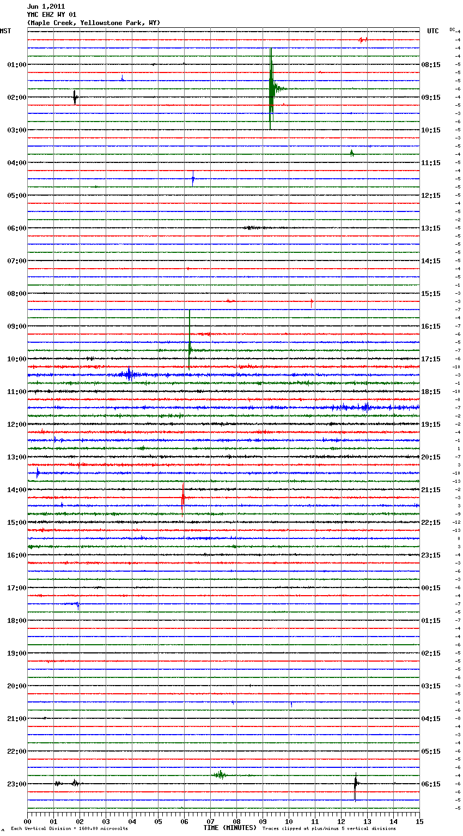Select the 01:00 MST time label
The image size is (463, 836).
[x=17, y=64]
